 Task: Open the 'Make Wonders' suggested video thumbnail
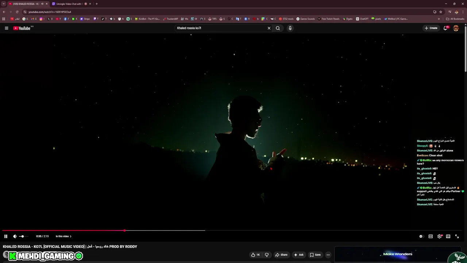point(398,255)
